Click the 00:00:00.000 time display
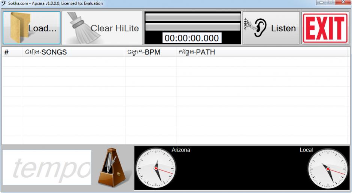352x193 pixels. [192, 38]
